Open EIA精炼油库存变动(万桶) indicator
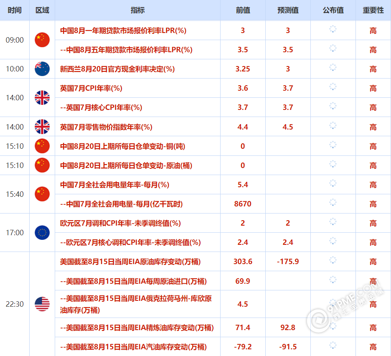Image resolution: width=391 pixels, height=356 pixels. pyautogui.click(x=137, y=328)
